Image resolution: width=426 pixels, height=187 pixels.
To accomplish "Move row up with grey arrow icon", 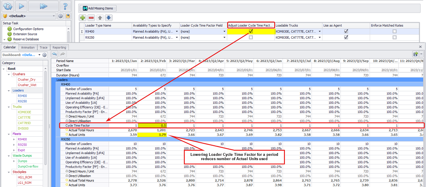I will [100, 17].
